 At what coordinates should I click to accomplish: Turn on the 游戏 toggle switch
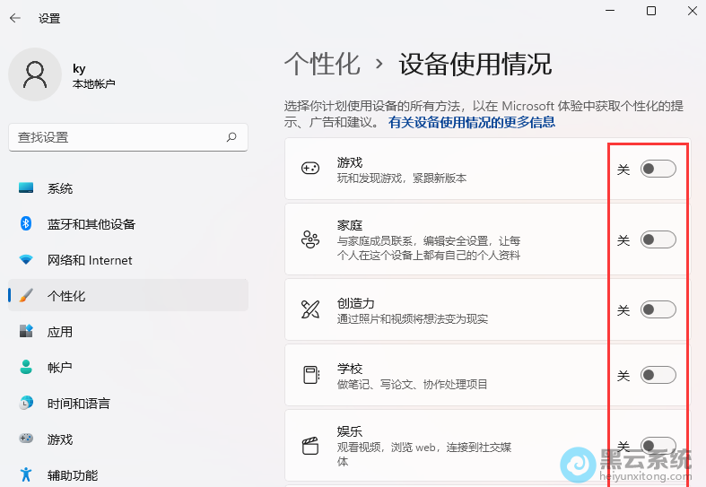(x=658, y=169)
